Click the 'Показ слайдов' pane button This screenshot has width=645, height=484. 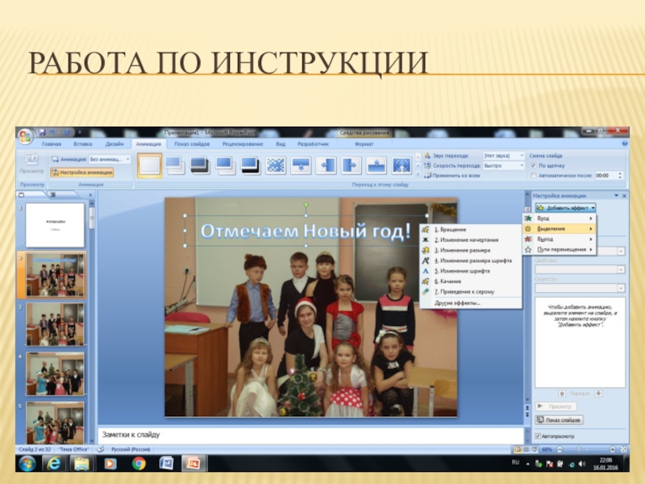(559, 420)
